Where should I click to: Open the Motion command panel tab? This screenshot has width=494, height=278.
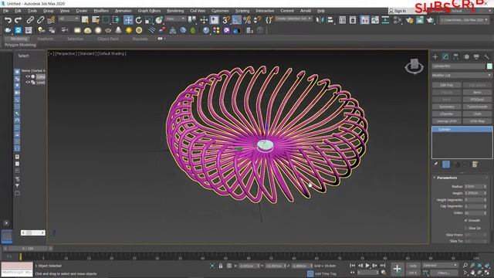pos(466,56)
